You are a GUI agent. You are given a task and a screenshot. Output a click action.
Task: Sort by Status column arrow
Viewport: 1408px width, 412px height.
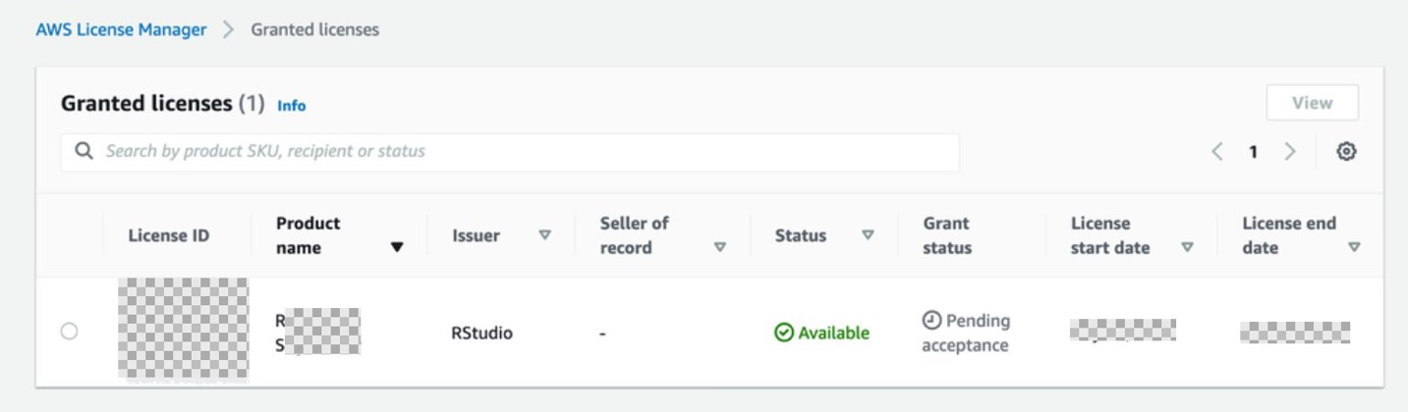click(x=868, y=235)
